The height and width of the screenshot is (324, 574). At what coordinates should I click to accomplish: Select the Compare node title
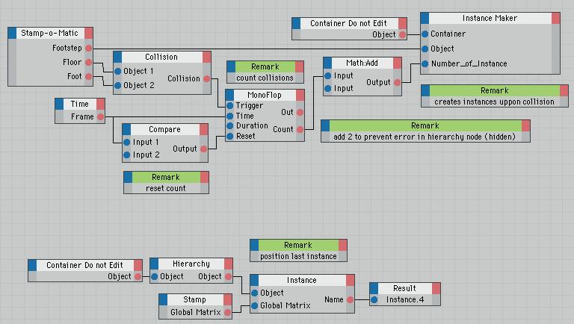pos(164,129)
